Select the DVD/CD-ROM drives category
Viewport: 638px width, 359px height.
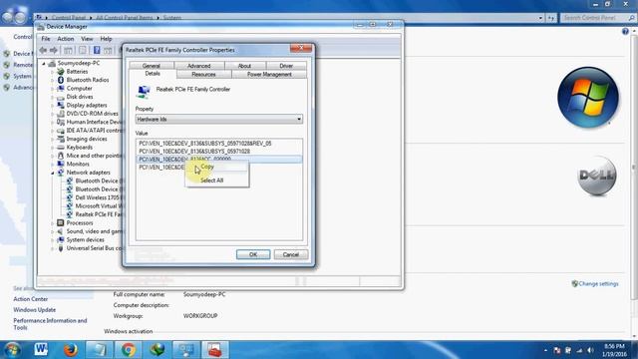pyautogui.click(x=93, y=114)
